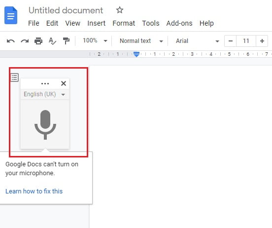The width and height of the screenshot is (272, 228).
Task: Show the document outline icon
Action: coord(14,77)
